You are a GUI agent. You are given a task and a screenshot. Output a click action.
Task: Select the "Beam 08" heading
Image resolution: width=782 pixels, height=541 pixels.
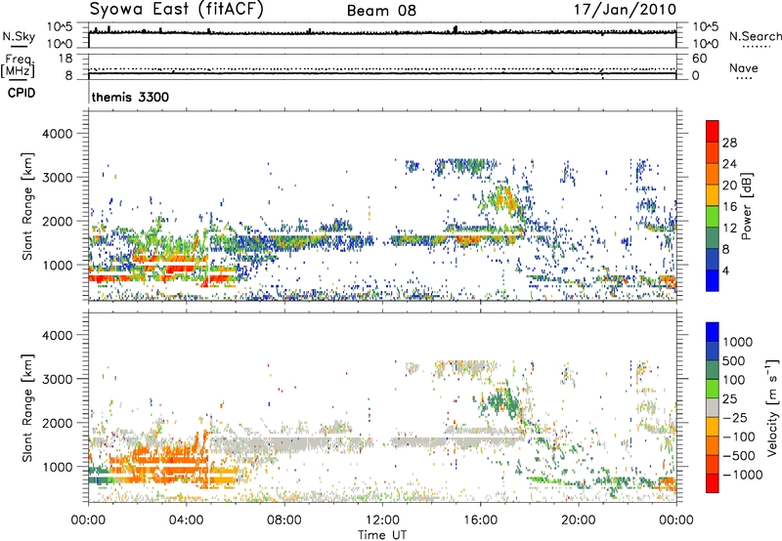tap(381, 11)
